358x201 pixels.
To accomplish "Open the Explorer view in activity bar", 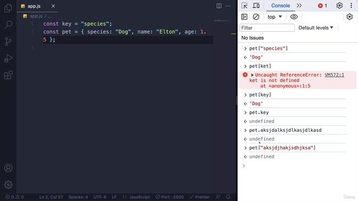I will 8,8.
